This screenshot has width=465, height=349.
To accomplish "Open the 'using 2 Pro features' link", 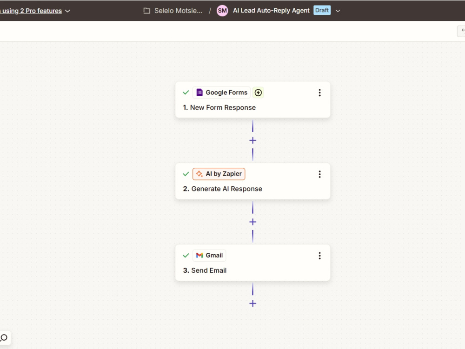I will click(31, 11).
